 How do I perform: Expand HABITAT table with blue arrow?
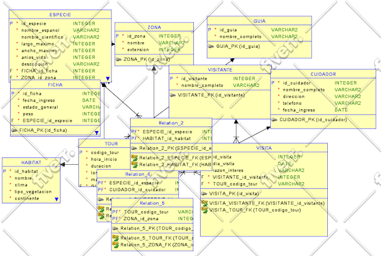(x=57, y=199)
